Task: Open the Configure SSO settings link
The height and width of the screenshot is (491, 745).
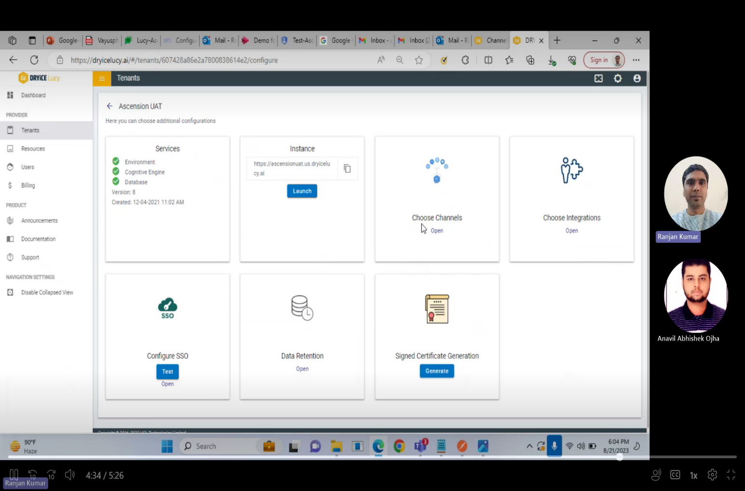Action: 168,384
